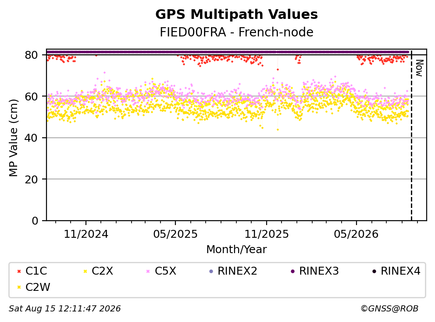Click the y-axis tick label '80'
Viewport: 435px width, 322px height.
pyautogui.click(x=31, y=55)
